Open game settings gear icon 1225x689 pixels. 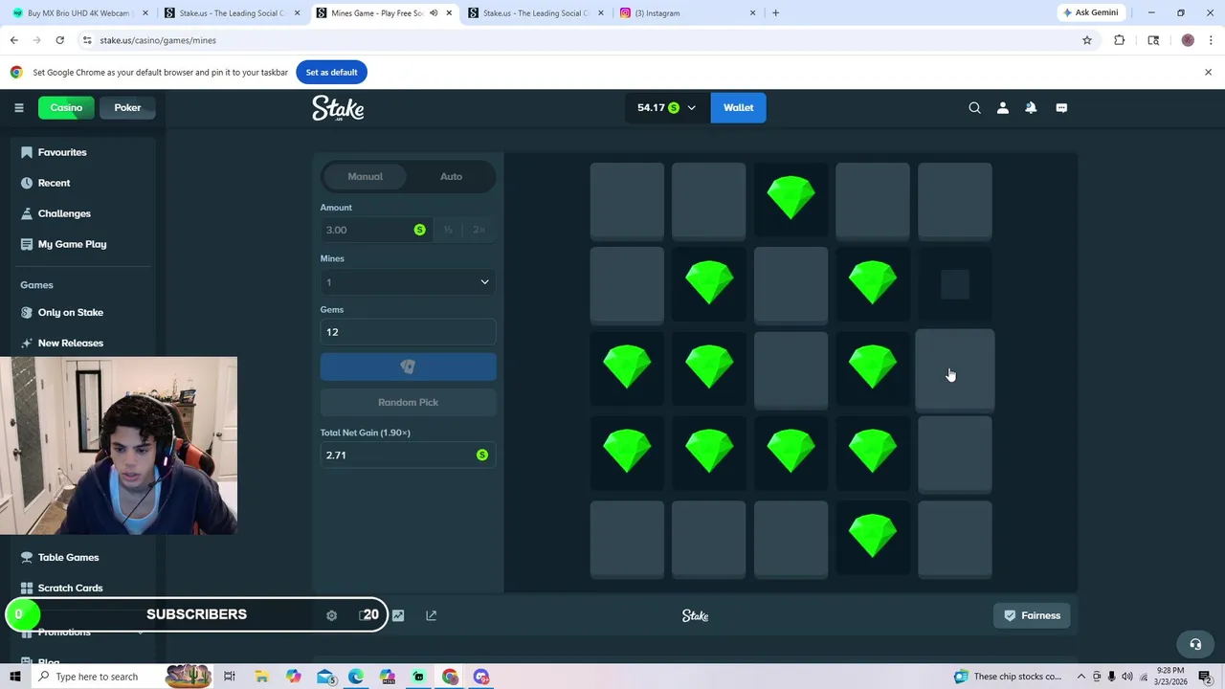[331, 615]
